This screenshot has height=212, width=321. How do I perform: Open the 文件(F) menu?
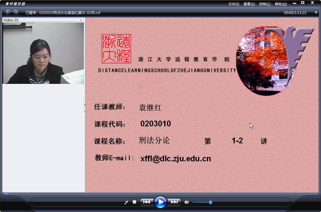coord(234,4)
